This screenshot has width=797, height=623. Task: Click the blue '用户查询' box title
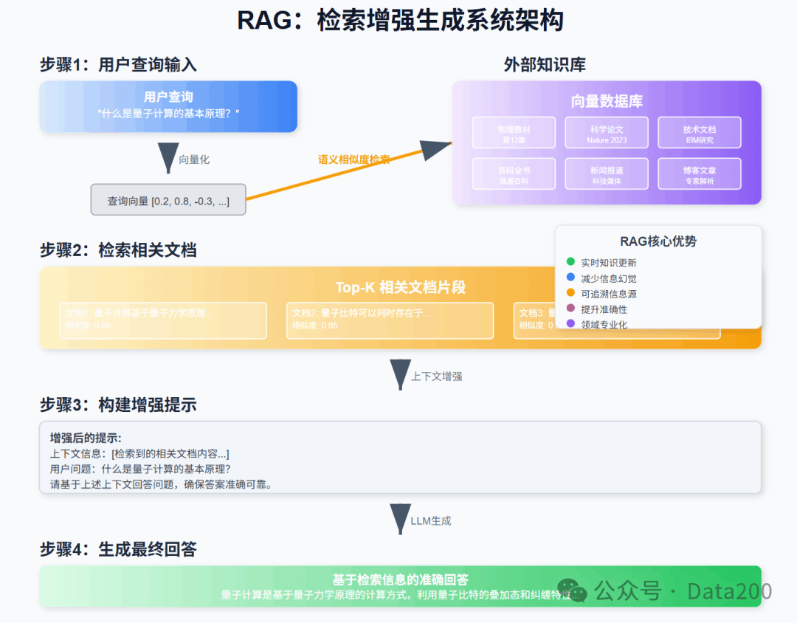(168, 97)
